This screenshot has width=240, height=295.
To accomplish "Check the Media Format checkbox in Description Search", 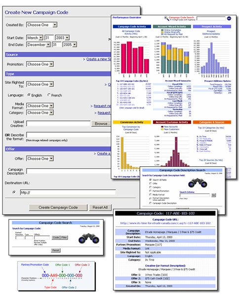I will click(150, 195).
